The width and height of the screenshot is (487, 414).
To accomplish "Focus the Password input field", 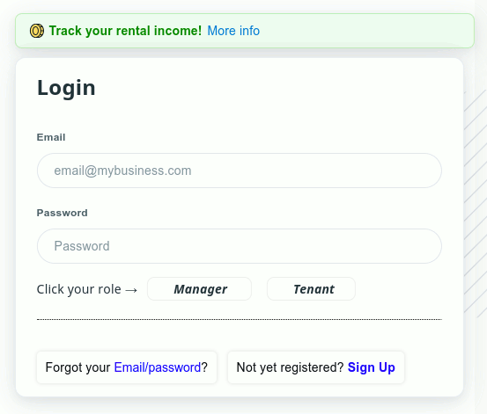I will click(x=240, y=246).
